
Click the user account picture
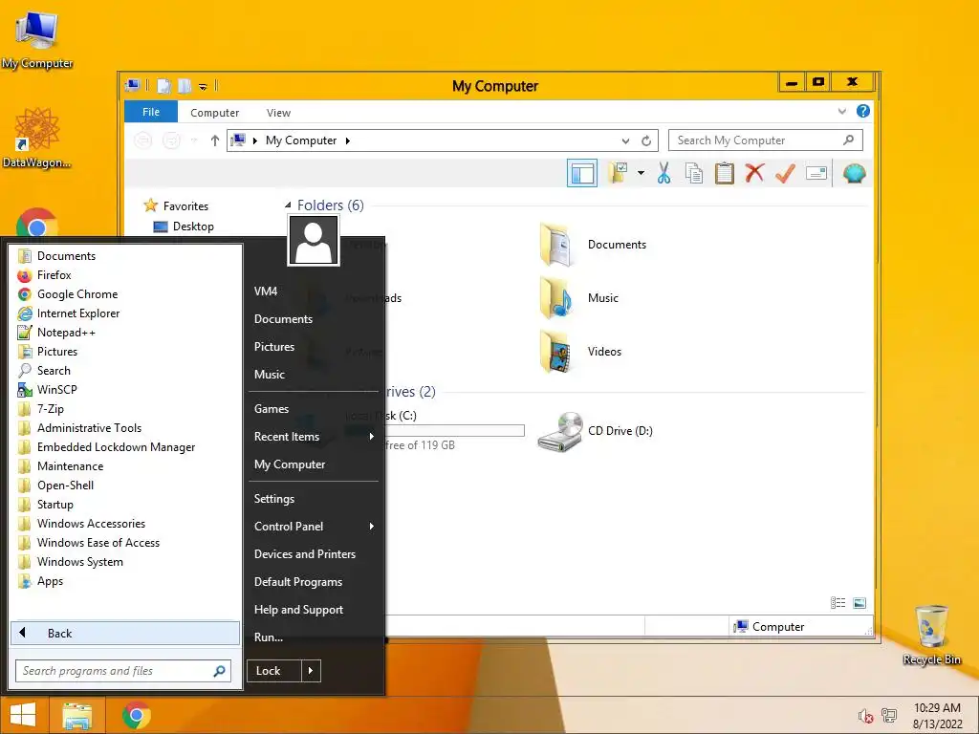[x=314, y=240]
